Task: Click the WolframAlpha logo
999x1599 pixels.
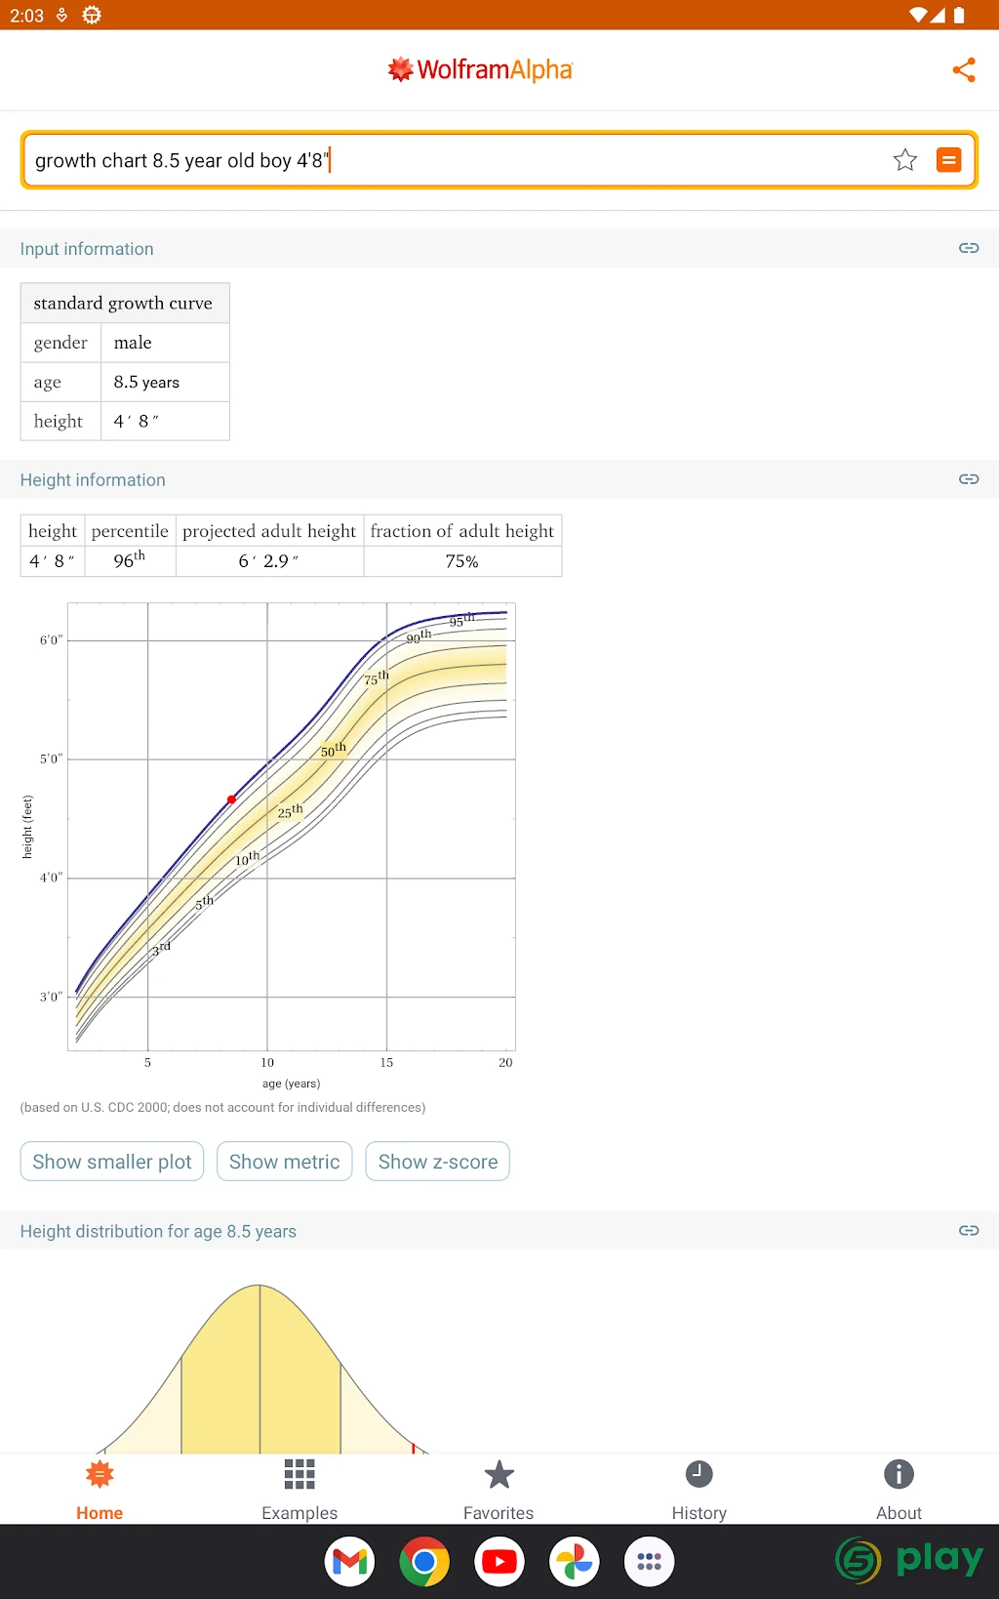Action: pyautogui.click(x=480, y=69)
